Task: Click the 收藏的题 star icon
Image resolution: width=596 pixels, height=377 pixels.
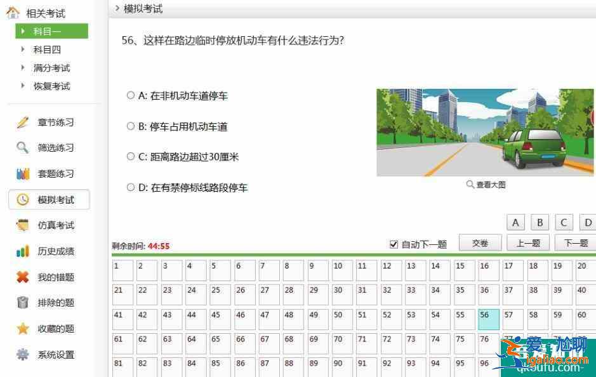Action: point(23,329)
